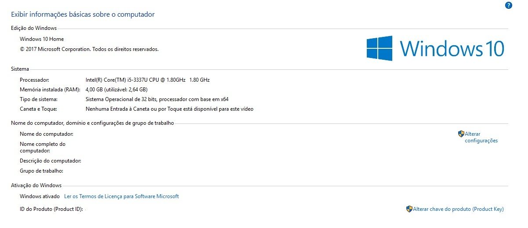Click the 'ID do Produto (Product ID):' label
Image resolution: width=528 pixels, height=228 pixels.
point(51,209)
